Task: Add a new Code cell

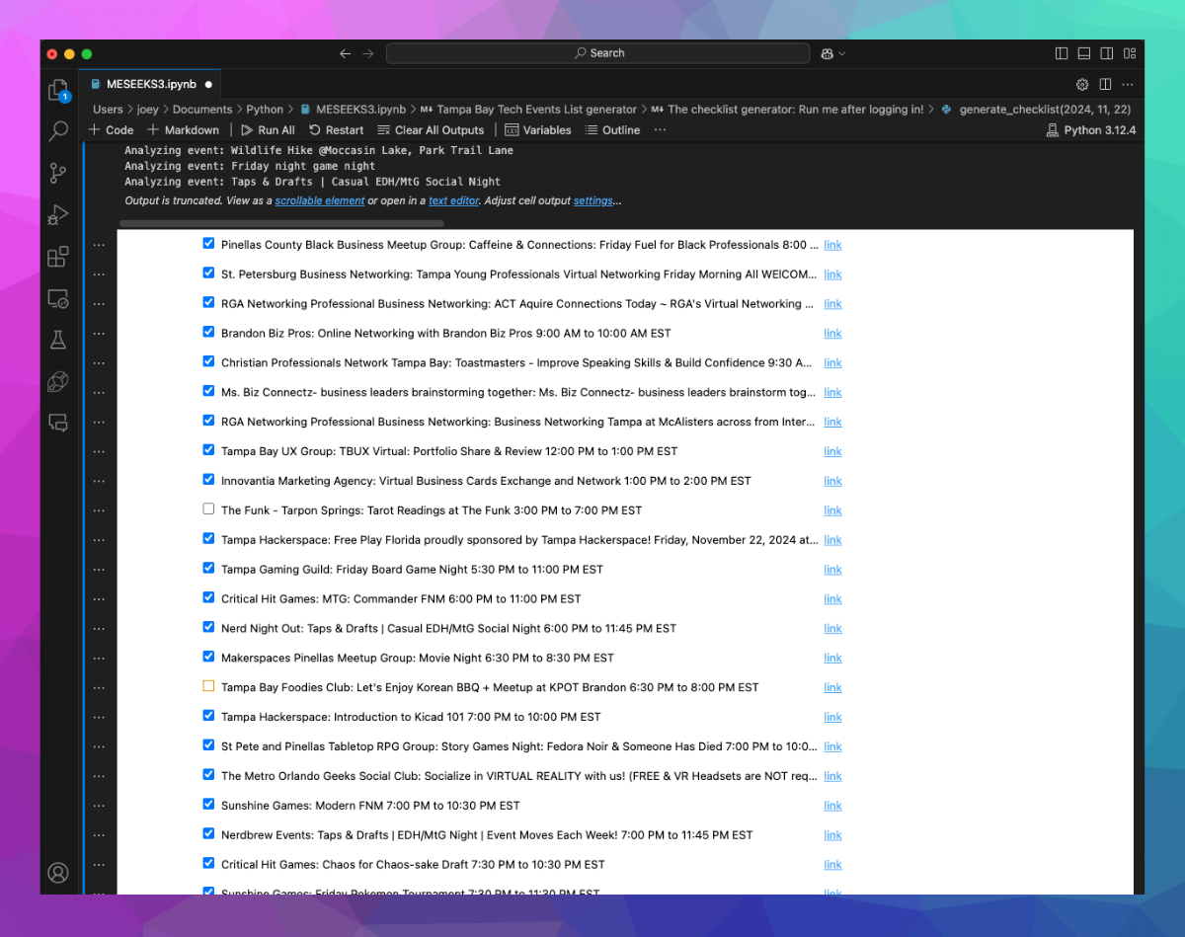Action: (x=112, y=130)
